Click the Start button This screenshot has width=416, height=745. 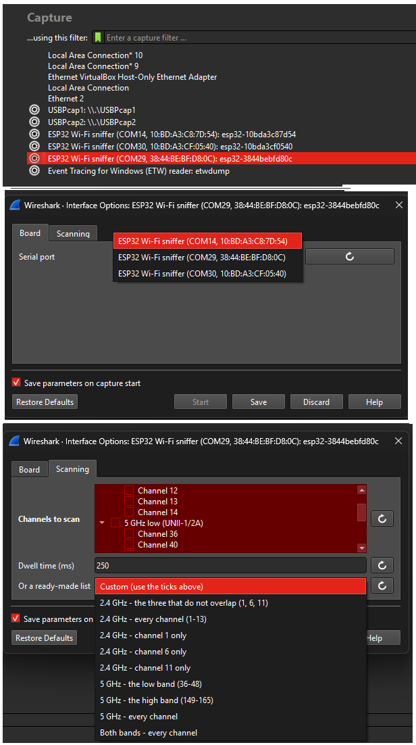pyautogui.click(x=201, y=402)
